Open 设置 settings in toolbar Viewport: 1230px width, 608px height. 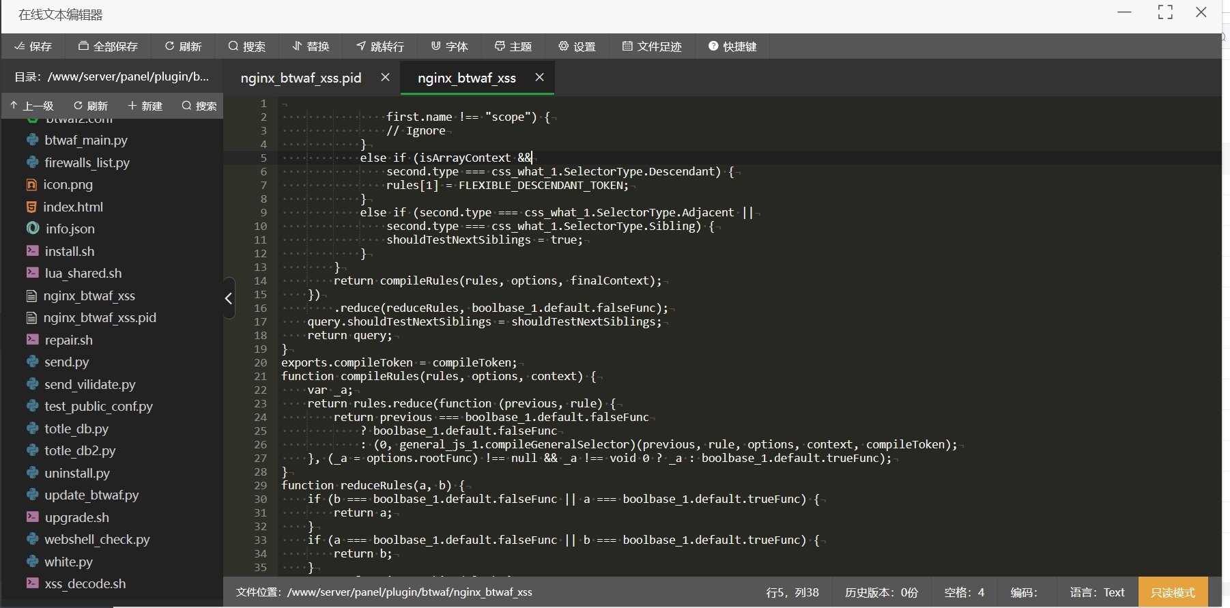(577, 46)
